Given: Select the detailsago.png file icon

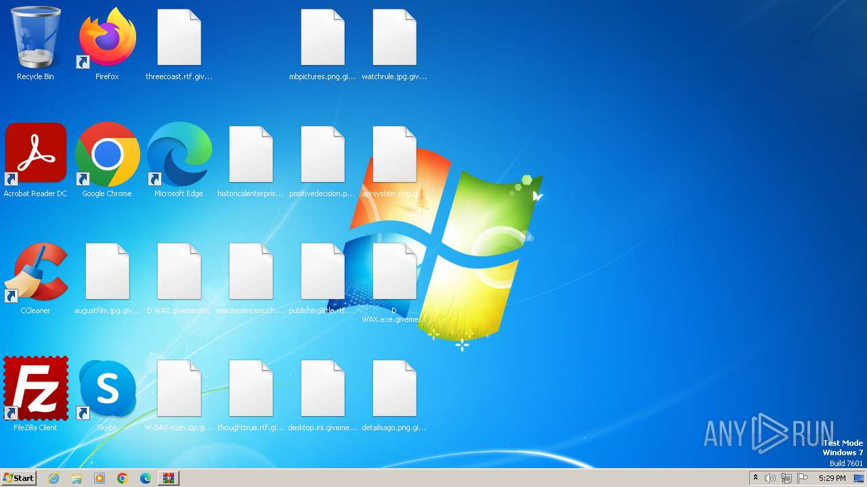Looking at the screenshot, I should (x=394, y=389).
